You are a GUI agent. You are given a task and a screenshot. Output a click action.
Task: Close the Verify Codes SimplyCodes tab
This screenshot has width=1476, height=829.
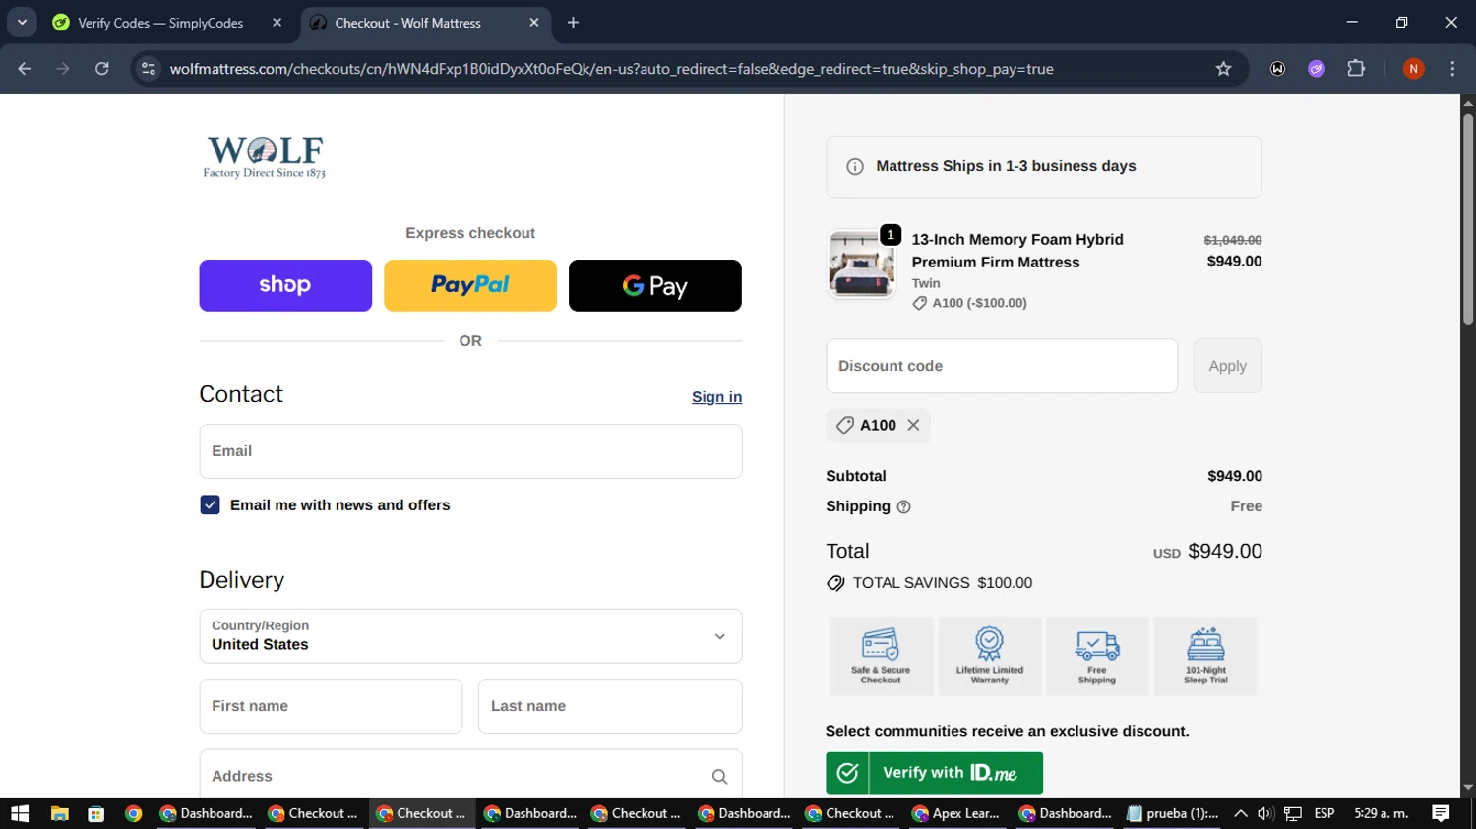pos(277,23)
